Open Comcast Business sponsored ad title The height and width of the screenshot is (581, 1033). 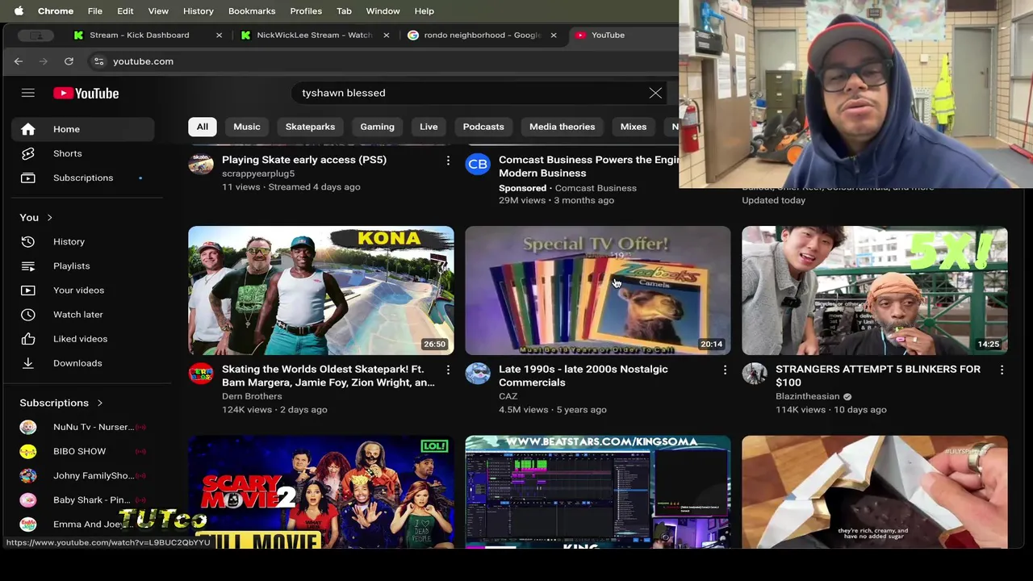click(588, 166)
